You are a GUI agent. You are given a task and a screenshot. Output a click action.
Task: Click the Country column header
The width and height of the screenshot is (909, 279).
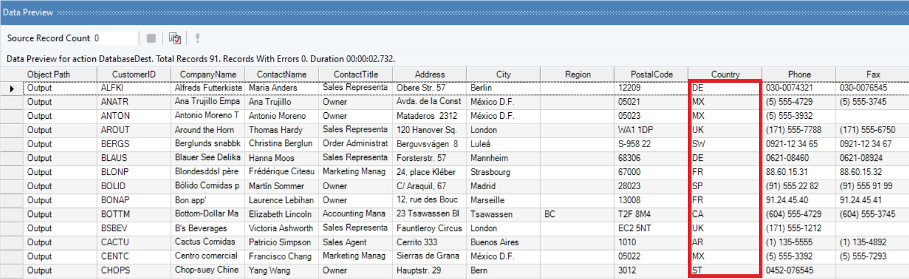pos(725,74)
